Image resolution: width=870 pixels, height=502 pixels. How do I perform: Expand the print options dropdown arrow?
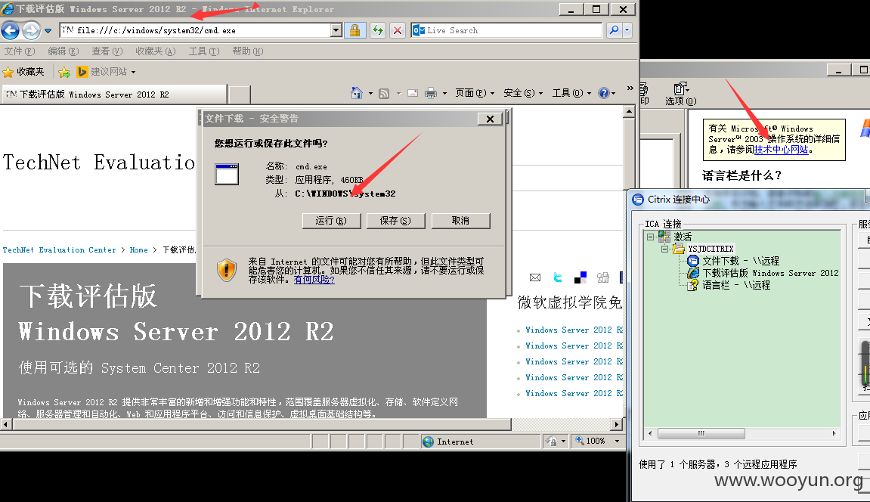444,93
